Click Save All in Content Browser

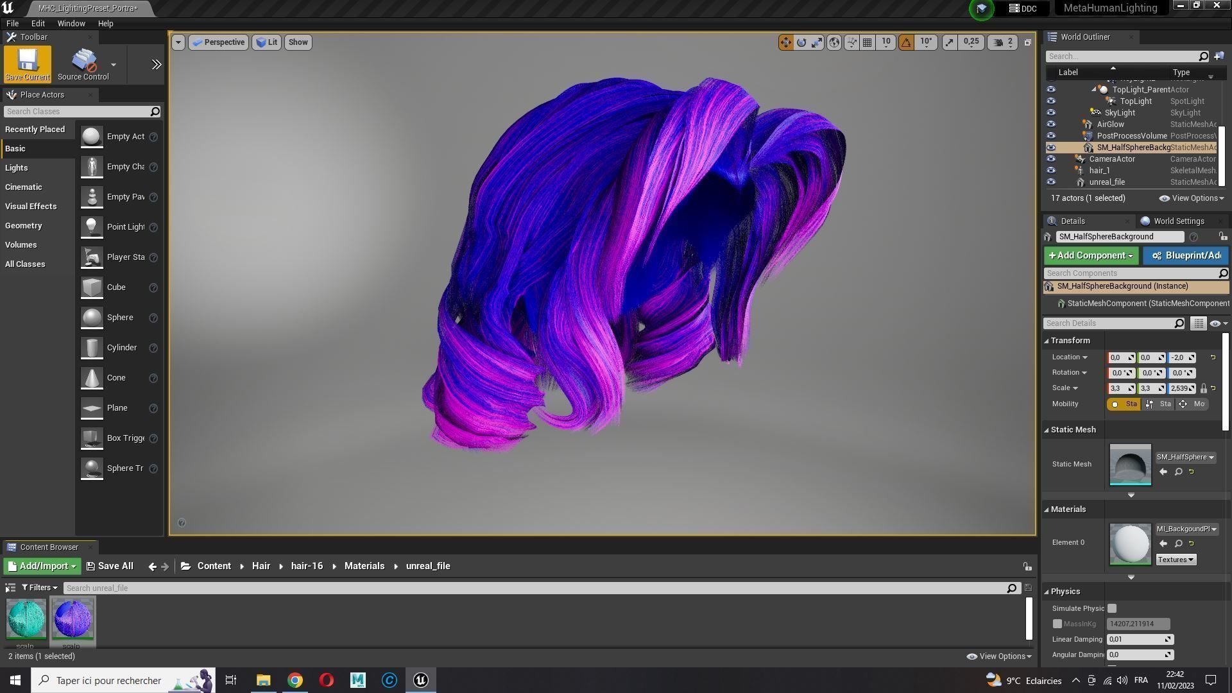[110, 566]
